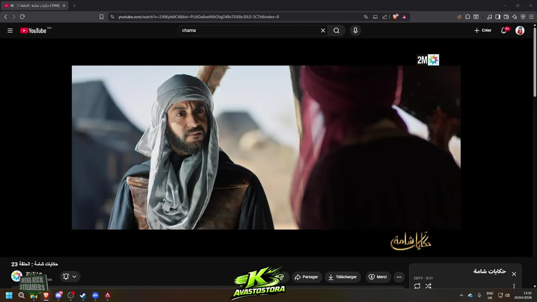The height and width of the screenshot is (302, 537).
Task: Toggle playlist loop
Action: click(417, 286)
